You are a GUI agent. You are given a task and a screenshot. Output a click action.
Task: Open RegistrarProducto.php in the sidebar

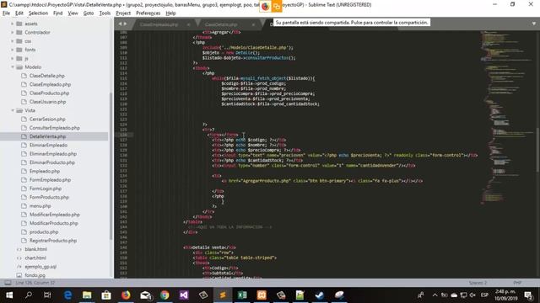53,241
